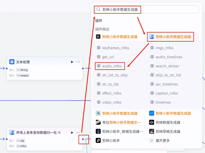Click the 插件商店 label
205x153 pixels.
102,29
